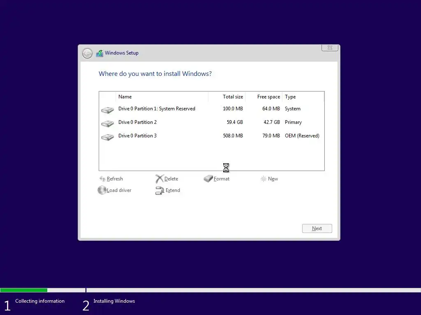Click the Primary type cell
Screen dimensions: 421x315
[x=293, y=122]
